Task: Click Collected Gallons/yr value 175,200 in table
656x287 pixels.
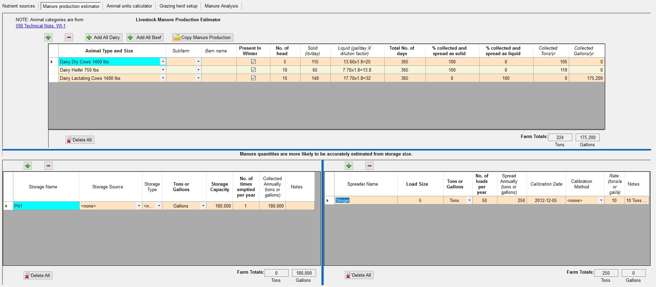Action: click(587, 78)
